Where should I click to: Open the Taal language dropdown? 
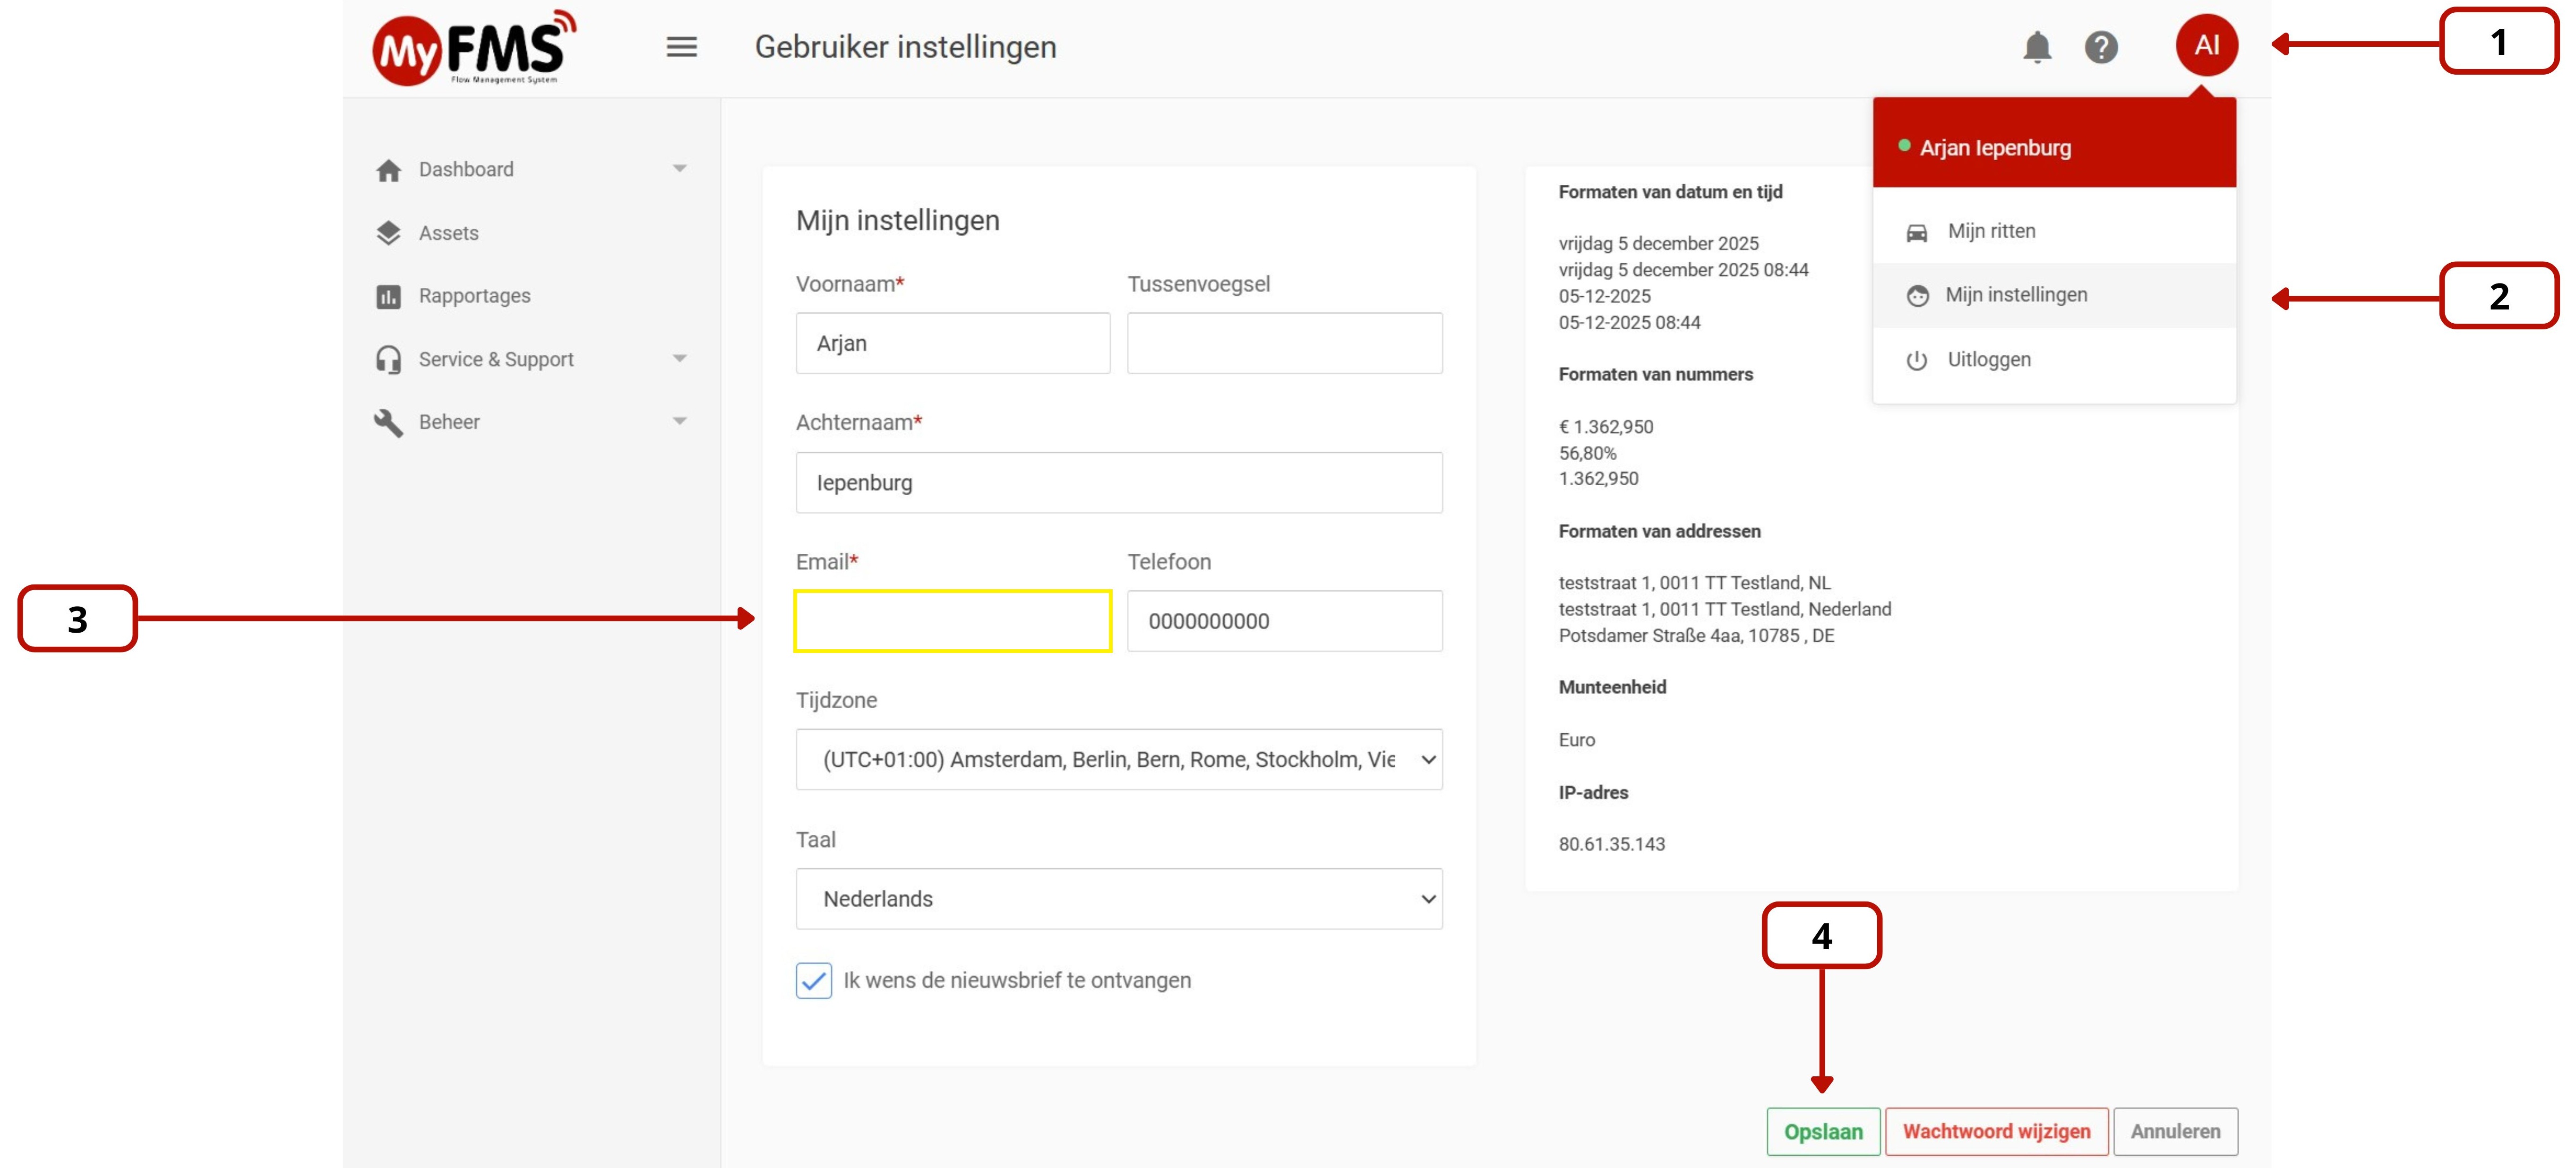click(x=1118, y=898)
